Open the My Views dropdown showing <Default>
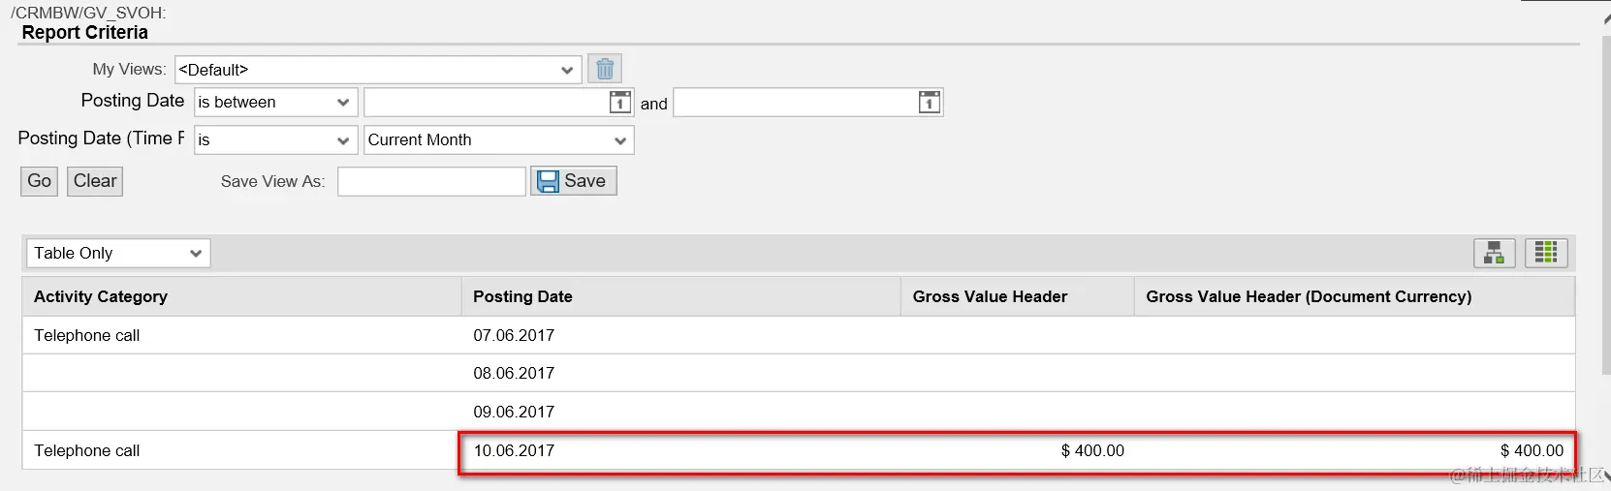1611x491 pixels. pos(378,70)
